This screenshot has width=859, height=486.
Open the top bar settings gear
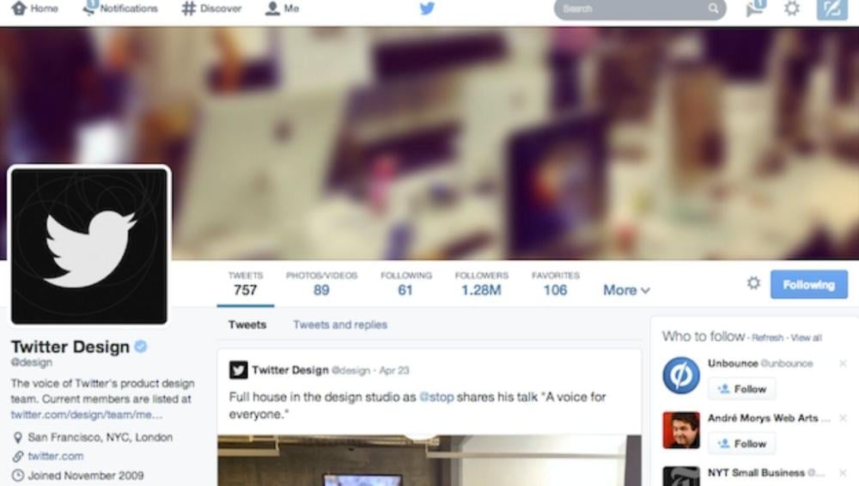(792, 9)
